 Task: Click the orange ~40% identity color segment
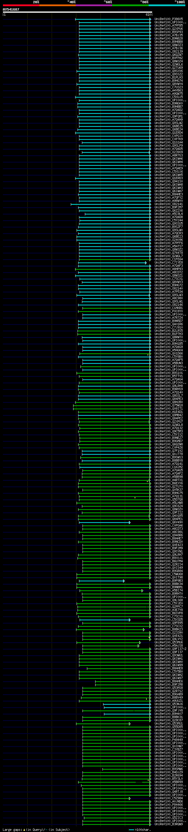coord(58,5)
